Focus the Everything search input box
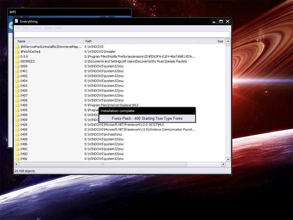The width and height of the screenshot is (293, 220). pos(122,34)
